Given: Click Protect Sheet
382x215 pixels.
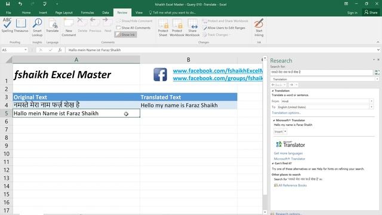Looking at the screenshot, I should point(163,27).
